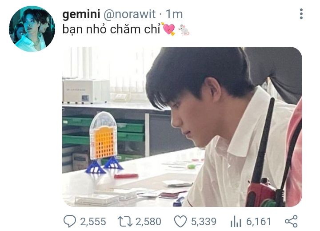
Task: Click the 1m timestamp
Action: (x=174, y=14)
